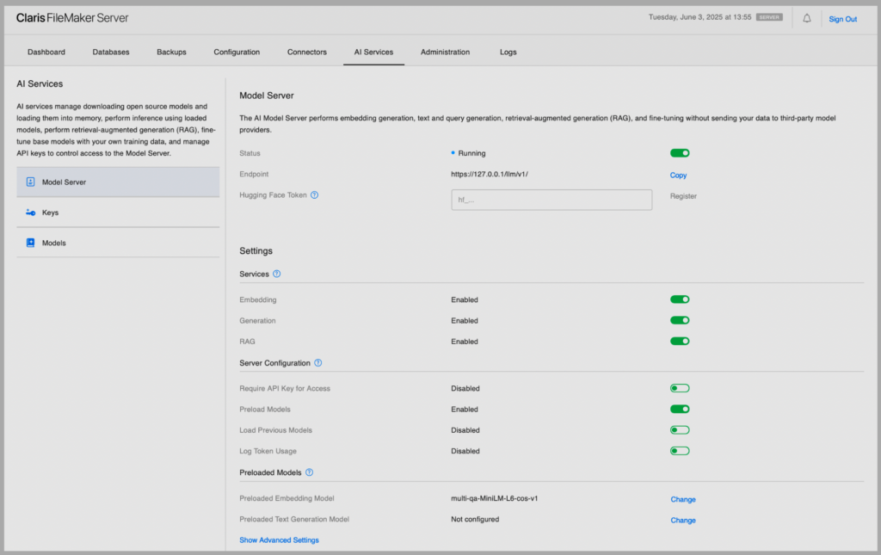Click the notification bell icon
The height and width of the screenshot is (555, 881).
(x=807, y=19)
